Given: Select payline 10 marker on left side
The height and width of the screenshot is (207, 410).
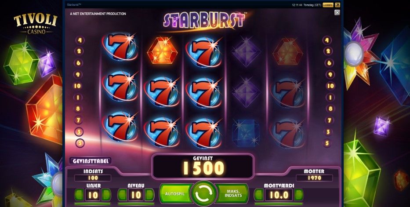Looking at the screenshot, I should click(x=78, y=86).
